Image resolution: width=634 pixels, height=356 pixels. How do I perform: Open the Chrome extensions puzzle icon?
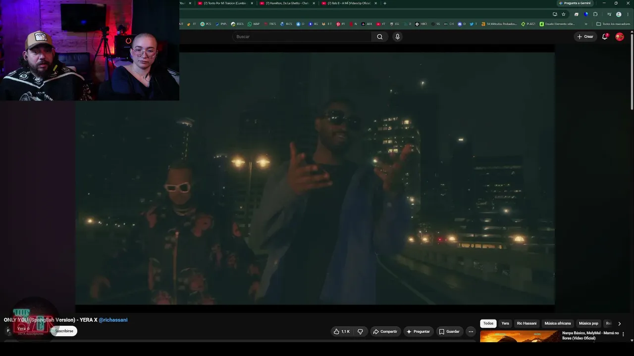point(595,14)
